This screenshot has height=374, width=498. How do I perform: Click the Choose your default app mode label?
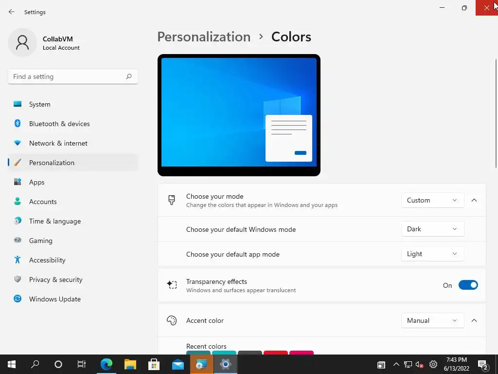coord(233,254)
